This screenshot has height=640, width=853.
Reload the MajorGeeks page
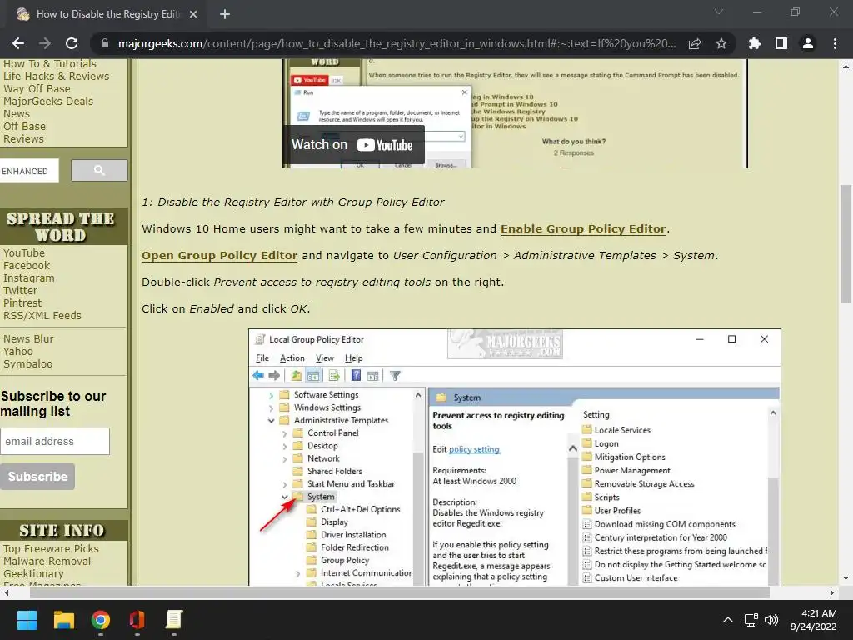(x=72, y=43)
